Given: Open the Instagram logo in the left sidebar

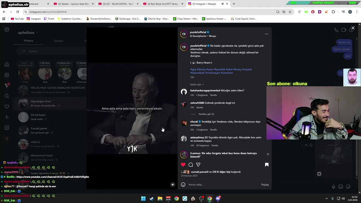Looking at the screenshot, I should pos(7,30).
